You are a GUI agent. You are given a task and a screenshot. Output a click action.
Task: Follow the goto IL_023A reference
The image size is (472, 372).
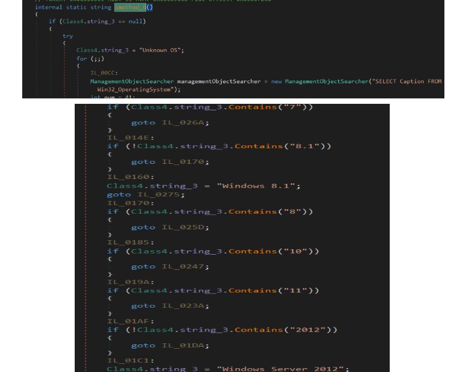pos(185,305)
